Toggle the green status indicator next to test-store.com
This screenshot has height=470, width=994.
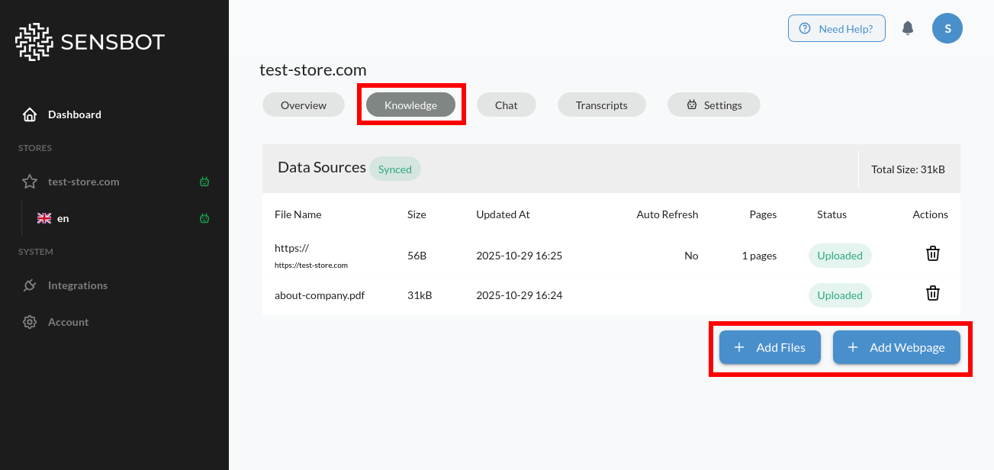tap(204, 182)
